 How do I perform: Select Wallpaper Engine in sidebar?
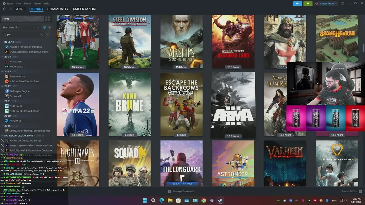[x=19, y=91]
